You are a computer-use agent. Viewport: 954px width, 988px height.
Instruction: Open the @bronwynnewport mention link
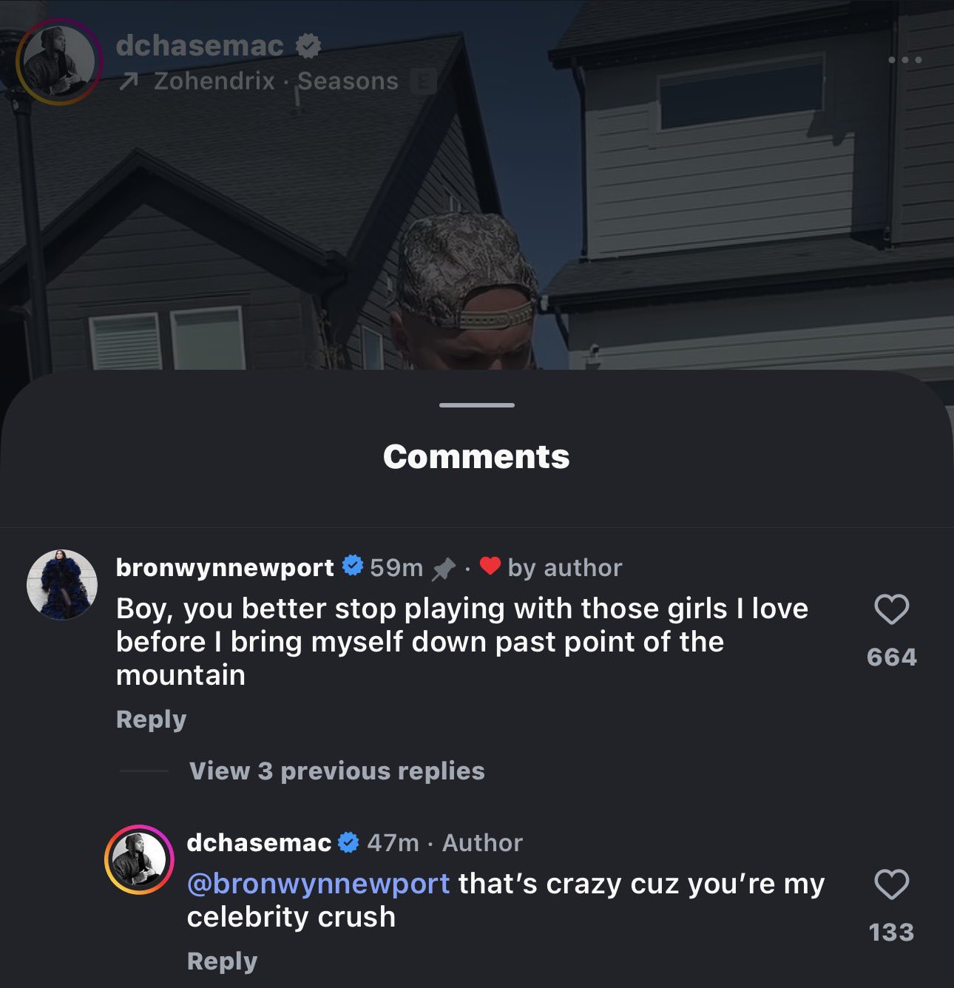318,884
